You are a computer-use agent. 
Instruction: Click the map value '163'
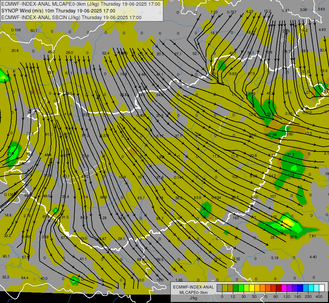236,218
